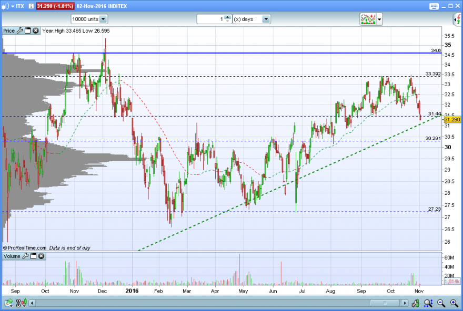The width and height of the screenshot is (463, 311).
Task: Open the indicators and drawing tools icon
Action: point(368,19)
